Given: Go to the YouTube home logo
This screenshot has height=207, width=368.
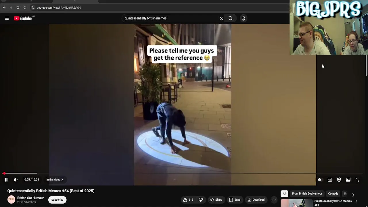Looking at the screenshot, I should click(x=23, y=18).
